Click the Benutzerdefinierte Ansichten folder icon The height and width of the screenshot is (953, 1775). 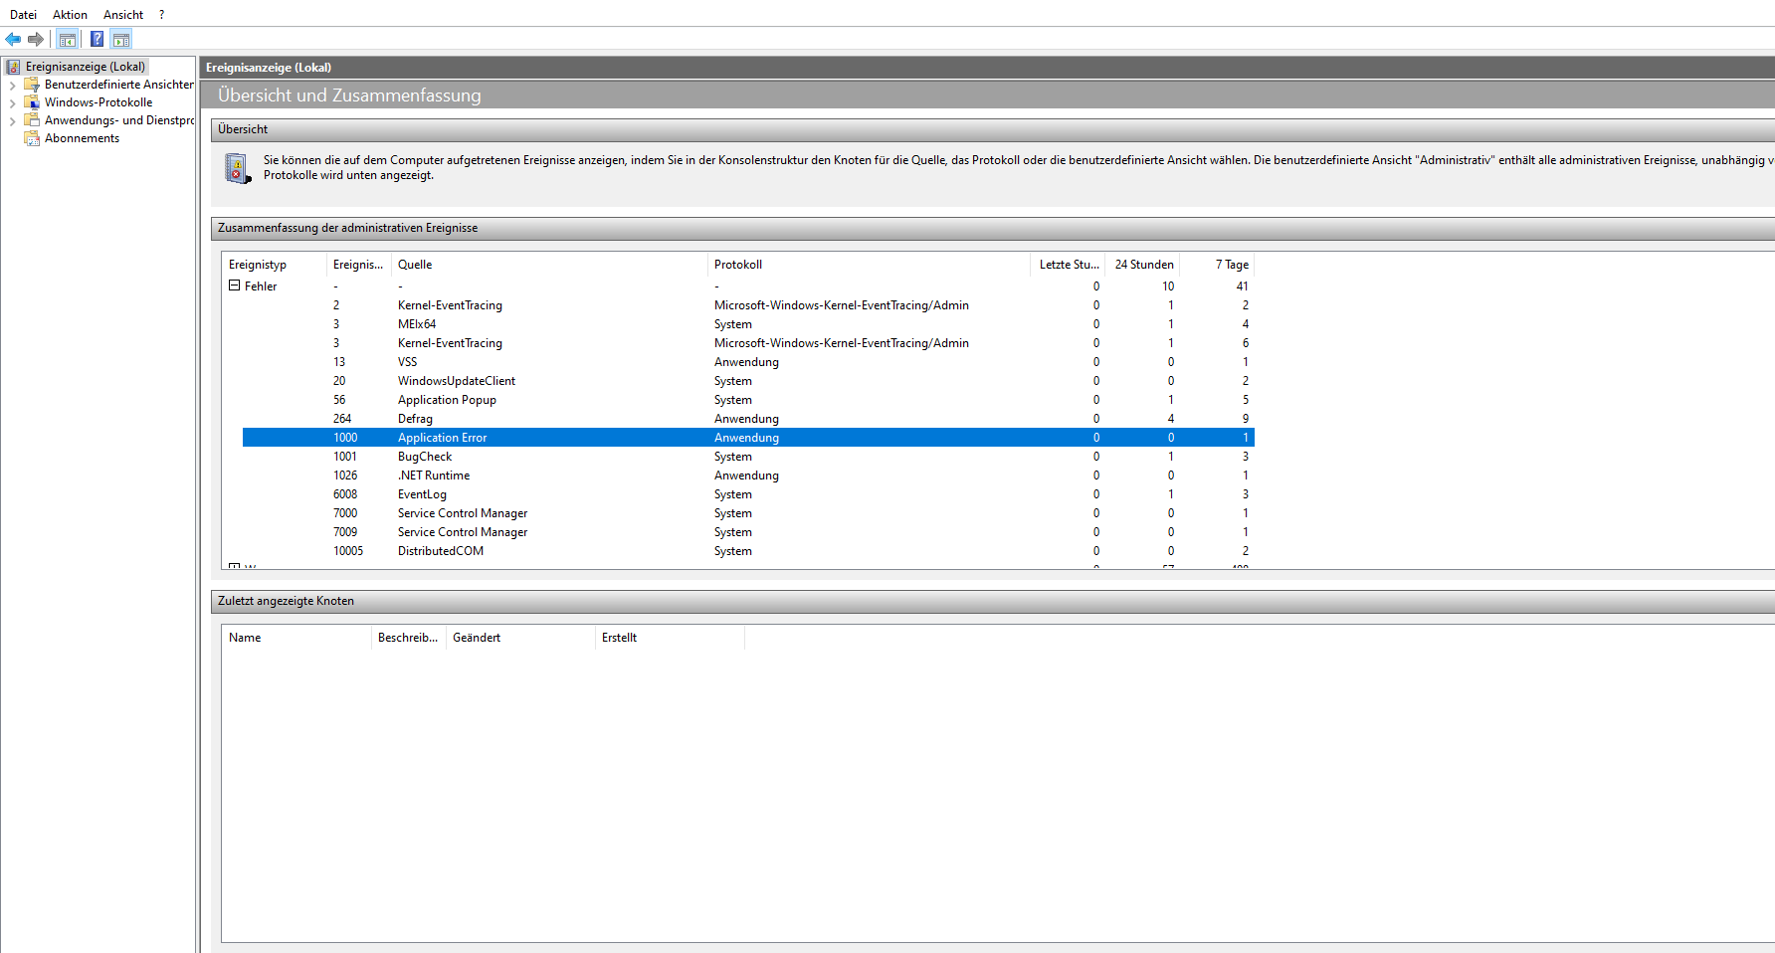[32, 85]
